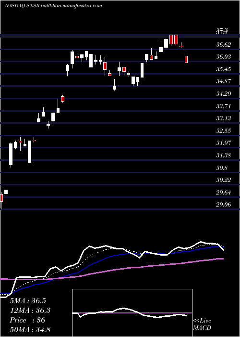Select the 33.13 price axis label
Screen dimensions: 240x337
(224, 118)
